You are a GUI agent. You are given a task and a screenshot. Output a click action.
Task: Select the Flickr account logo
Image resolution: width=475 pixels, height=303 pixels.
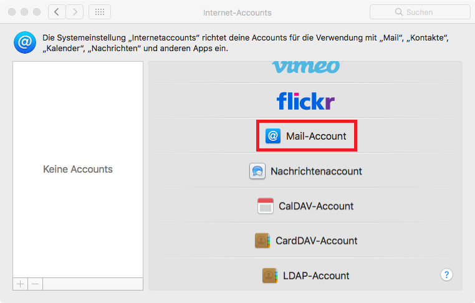[x=305, y=101]
